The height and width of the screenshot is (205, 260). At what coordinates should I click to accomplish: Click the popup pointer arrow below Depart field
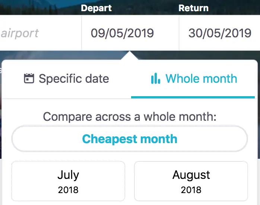[x=130, y=56]
